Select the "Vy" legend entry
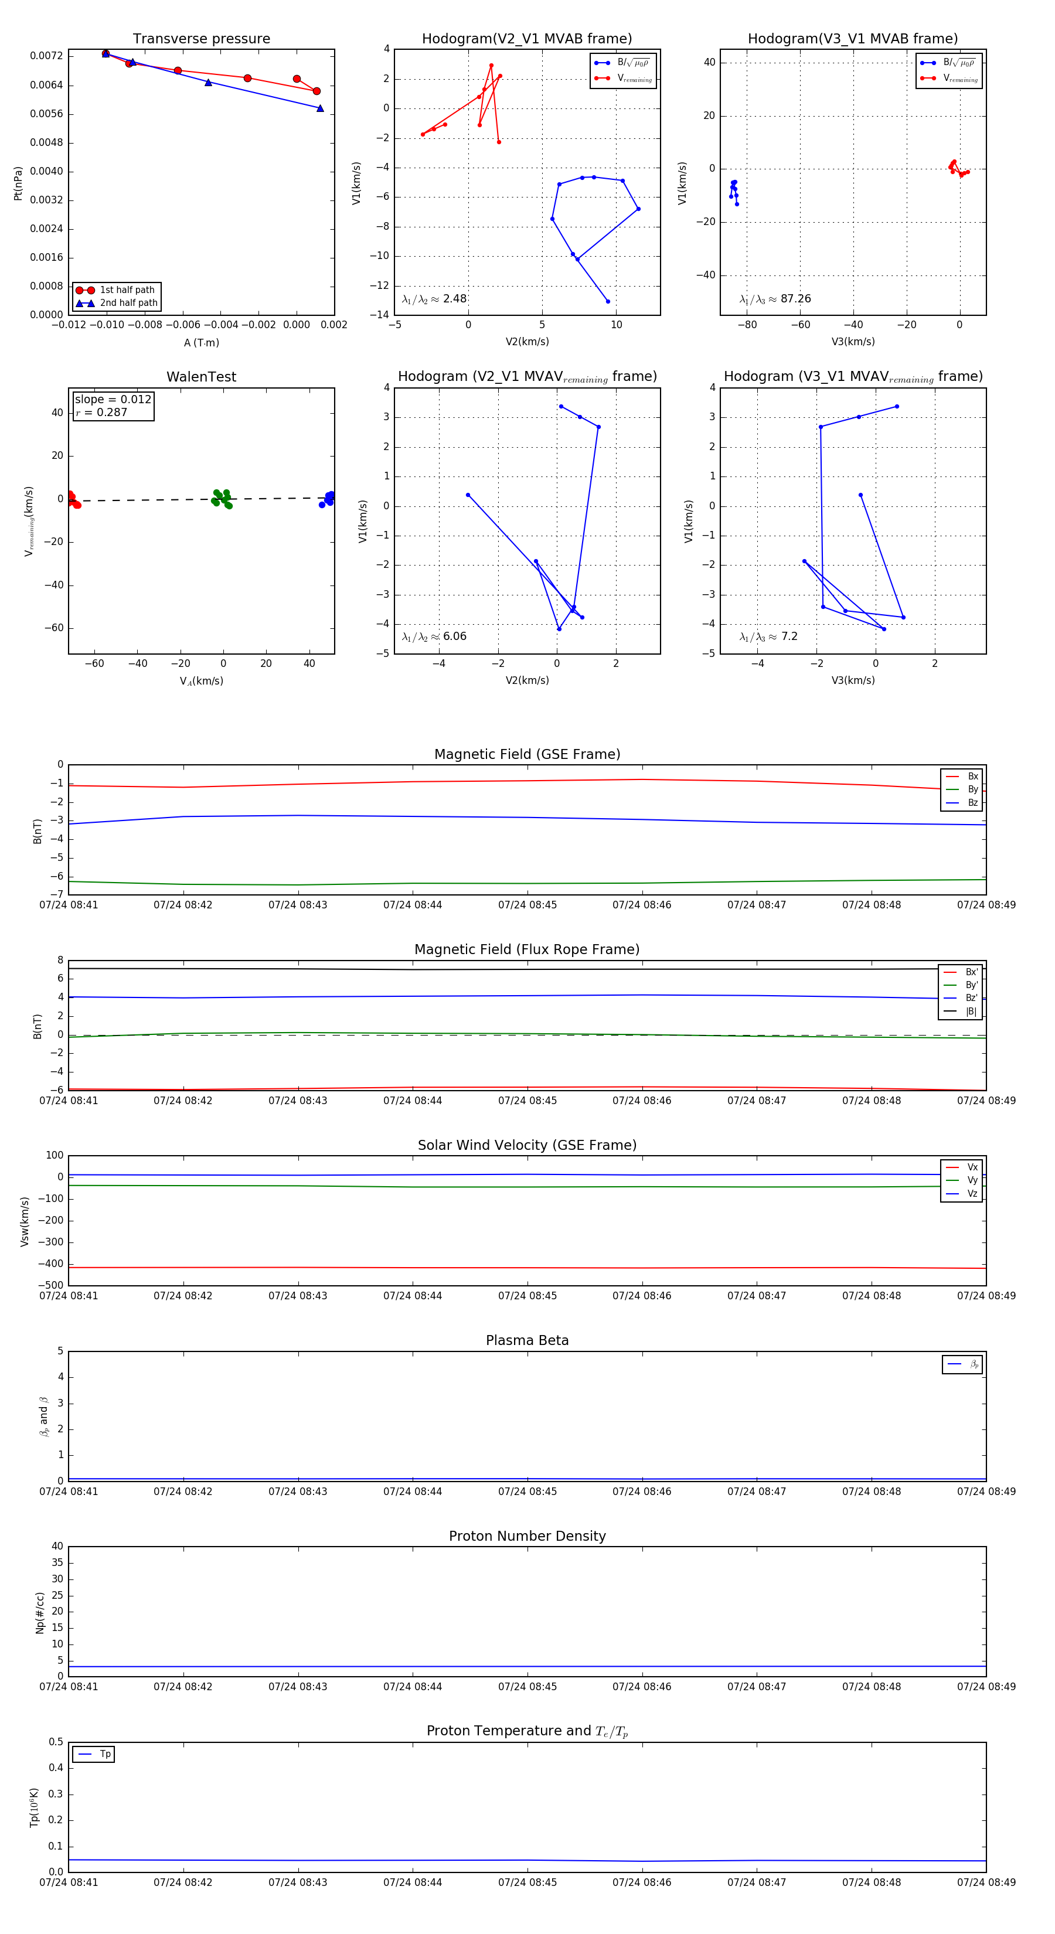 click(x=962, y=1180)
